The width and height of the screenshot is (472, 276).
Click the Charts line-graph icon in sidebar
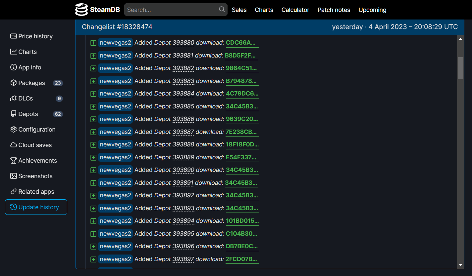14,52
